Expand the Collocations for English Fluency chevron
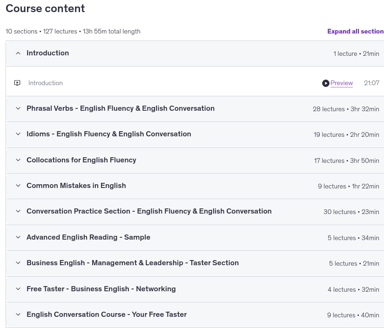Viewport: 384px width, 328px height. point(18,160)
